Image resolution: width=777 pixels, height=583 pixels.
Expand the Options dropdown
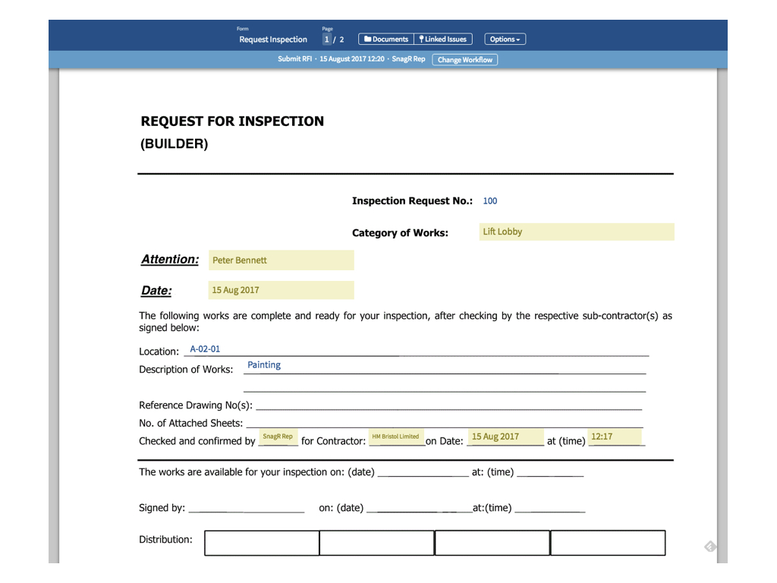coord(505,39)
